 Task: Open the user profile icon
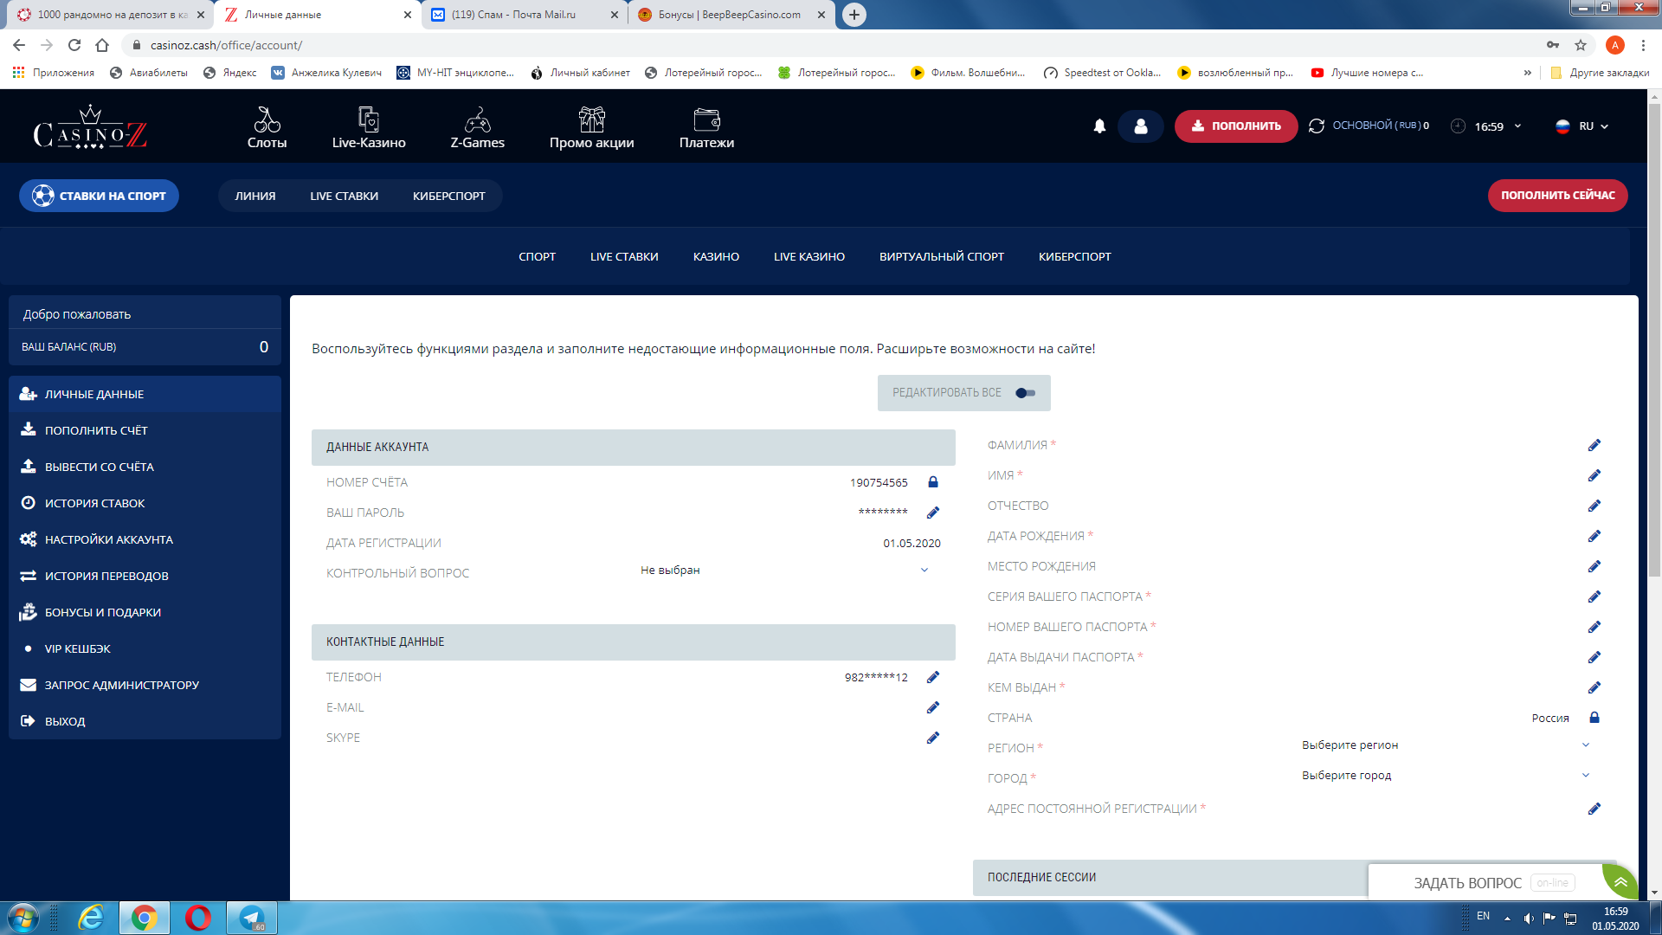(x=1141, y=126)
